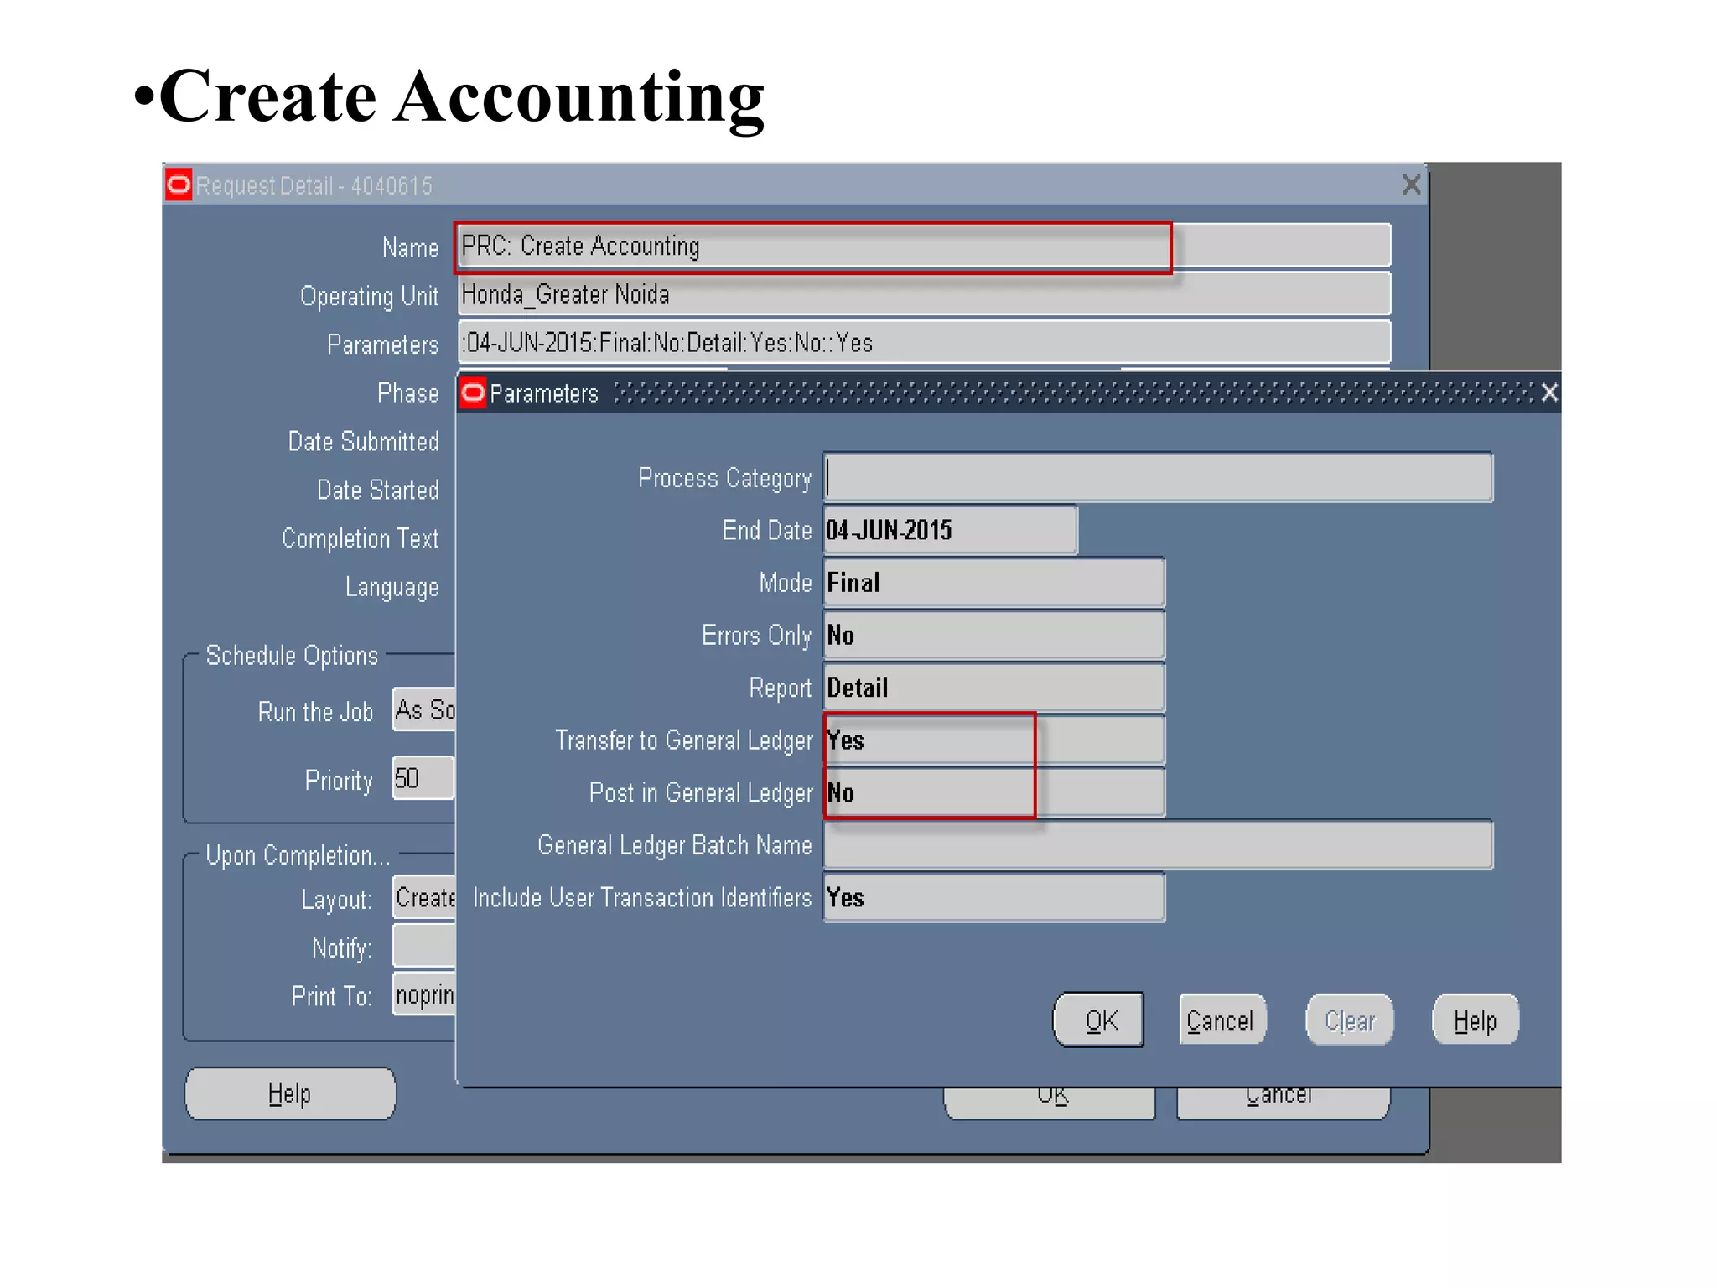The image size is (1717, 1288).
Task: Click the Run the Job field
Action: tap(424, 710)
